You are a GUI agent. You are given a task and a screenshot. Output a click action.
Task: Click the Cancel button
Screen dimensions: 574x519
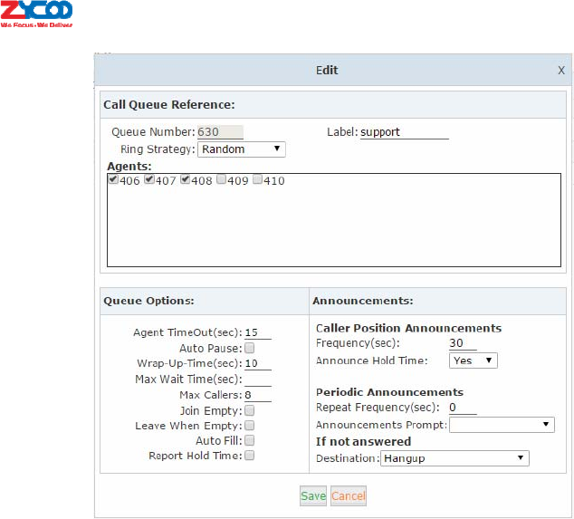click(x=349, y=495)
